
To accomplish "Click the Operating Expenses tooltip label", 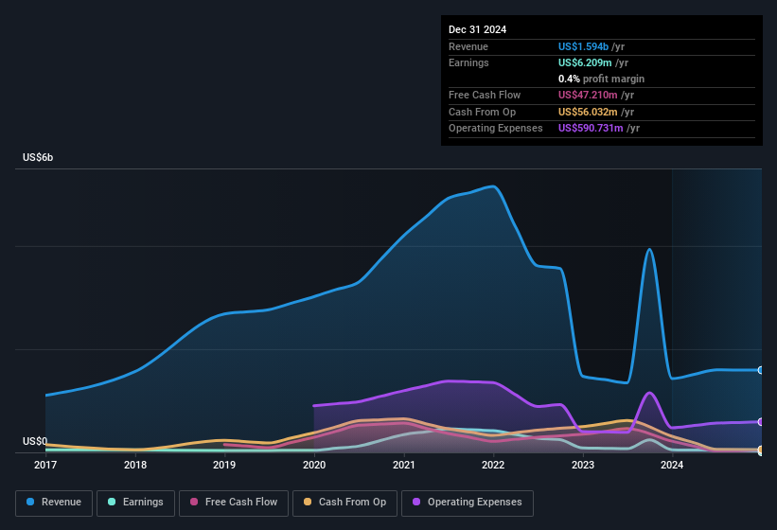I will (496, 129).
